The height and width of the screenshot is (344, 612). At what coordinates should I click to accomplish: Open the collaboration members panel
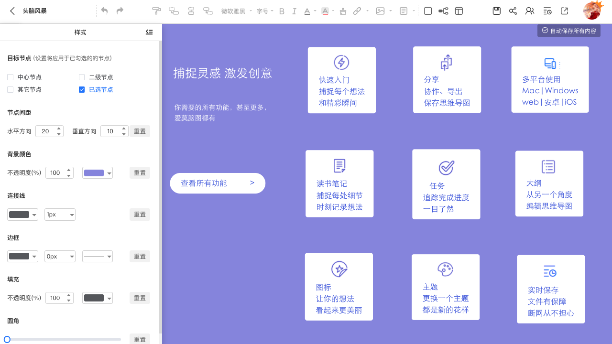pyautogui.click(x=529, y=11)
